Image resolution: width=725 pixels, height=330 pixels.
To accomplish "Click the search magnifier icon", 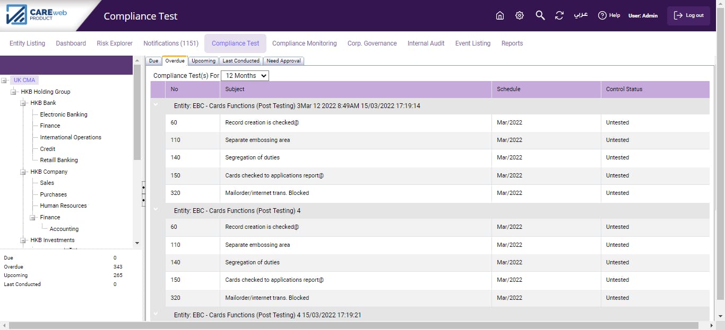I will tap(540, 15).
